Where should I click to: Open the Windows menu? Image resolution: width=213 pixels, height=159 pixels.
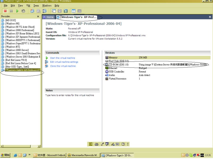tap(47, 6)
